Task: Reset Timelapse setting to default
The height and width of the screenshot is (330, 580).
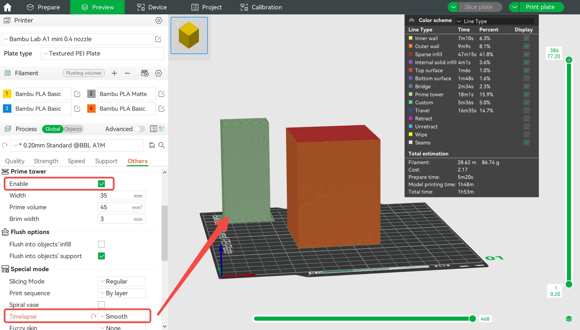Action: (93, 316)
